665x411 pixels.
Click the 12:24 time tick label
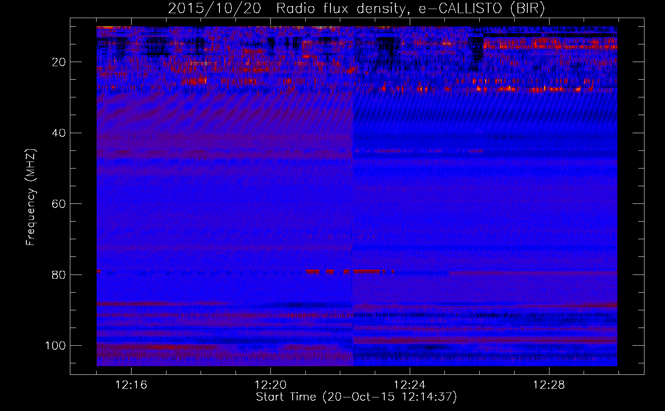point(410,385)
